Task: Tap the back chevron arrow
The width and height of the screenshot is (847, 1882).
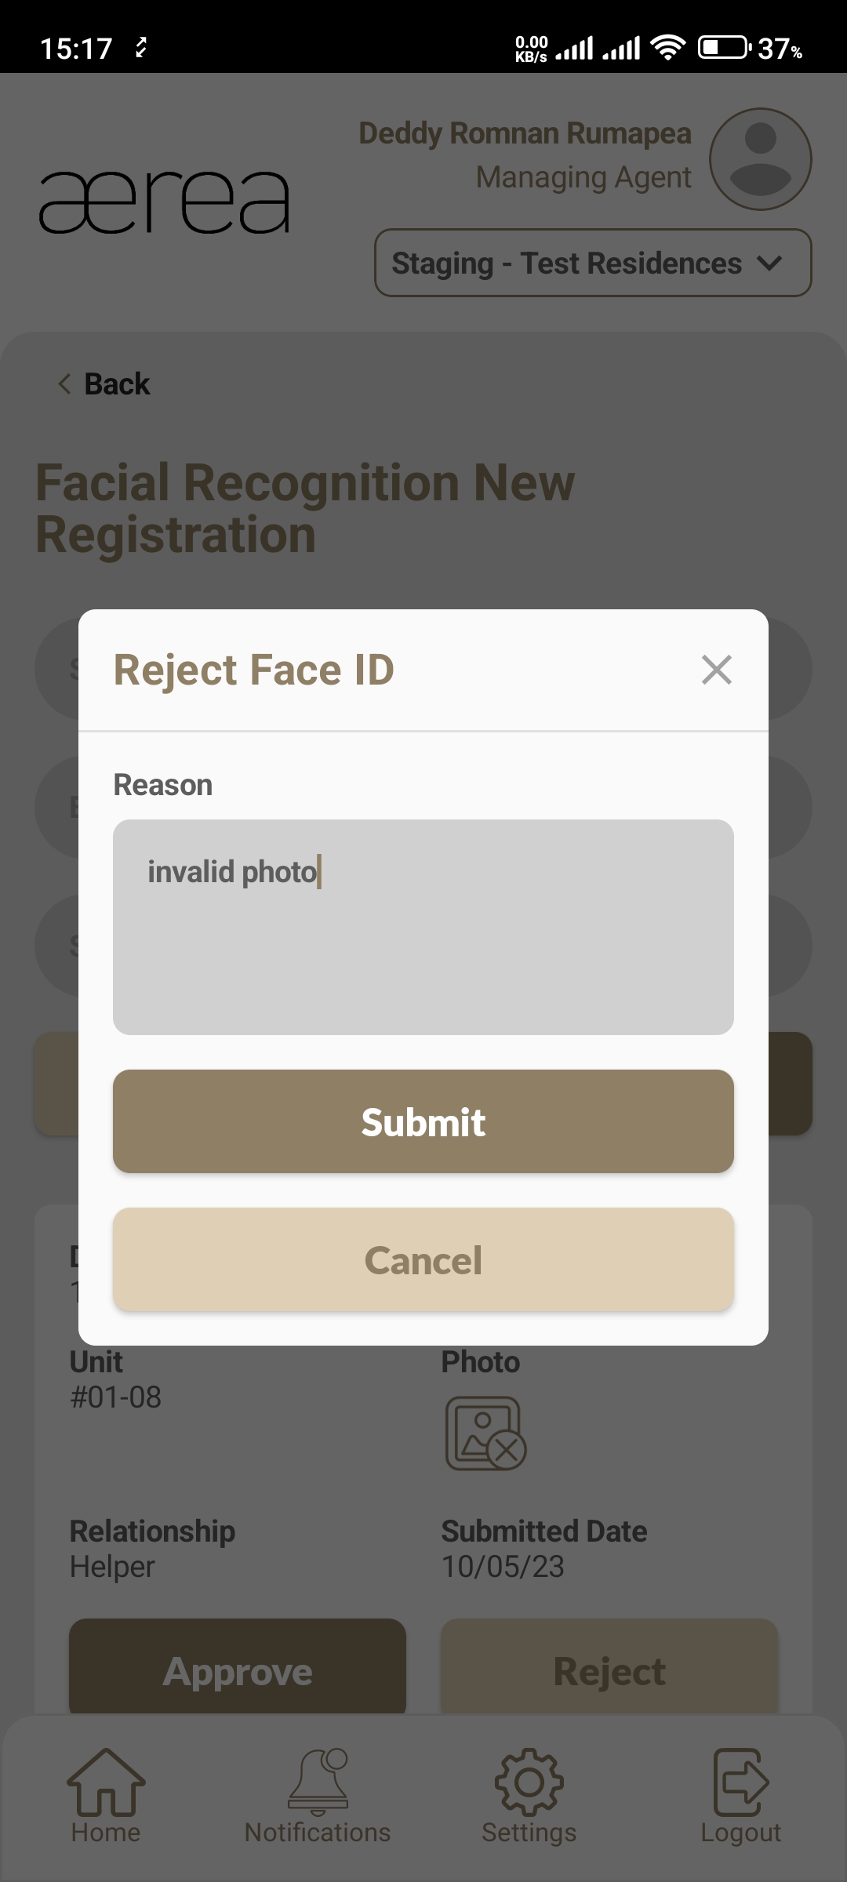Action: [64, 384]
